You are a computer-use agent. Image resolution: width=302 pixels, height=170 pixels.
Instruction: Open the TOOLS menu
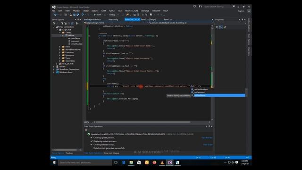tap(111, 11)
